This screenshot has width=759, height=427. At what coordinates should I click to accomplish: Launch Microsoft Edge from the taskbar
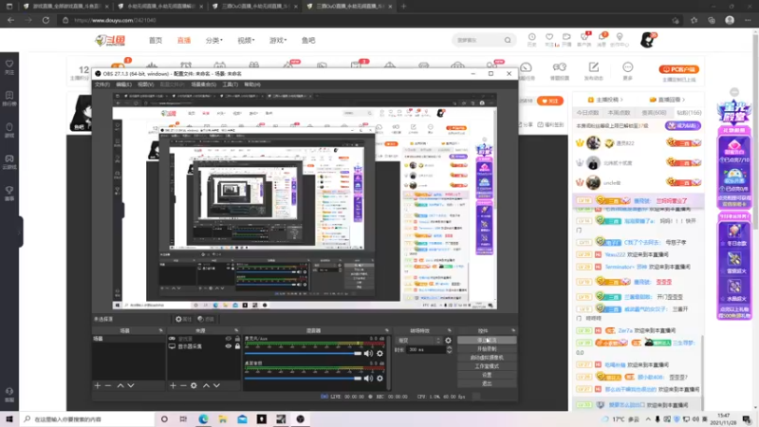pyautogui.click(x=203, y=419)
